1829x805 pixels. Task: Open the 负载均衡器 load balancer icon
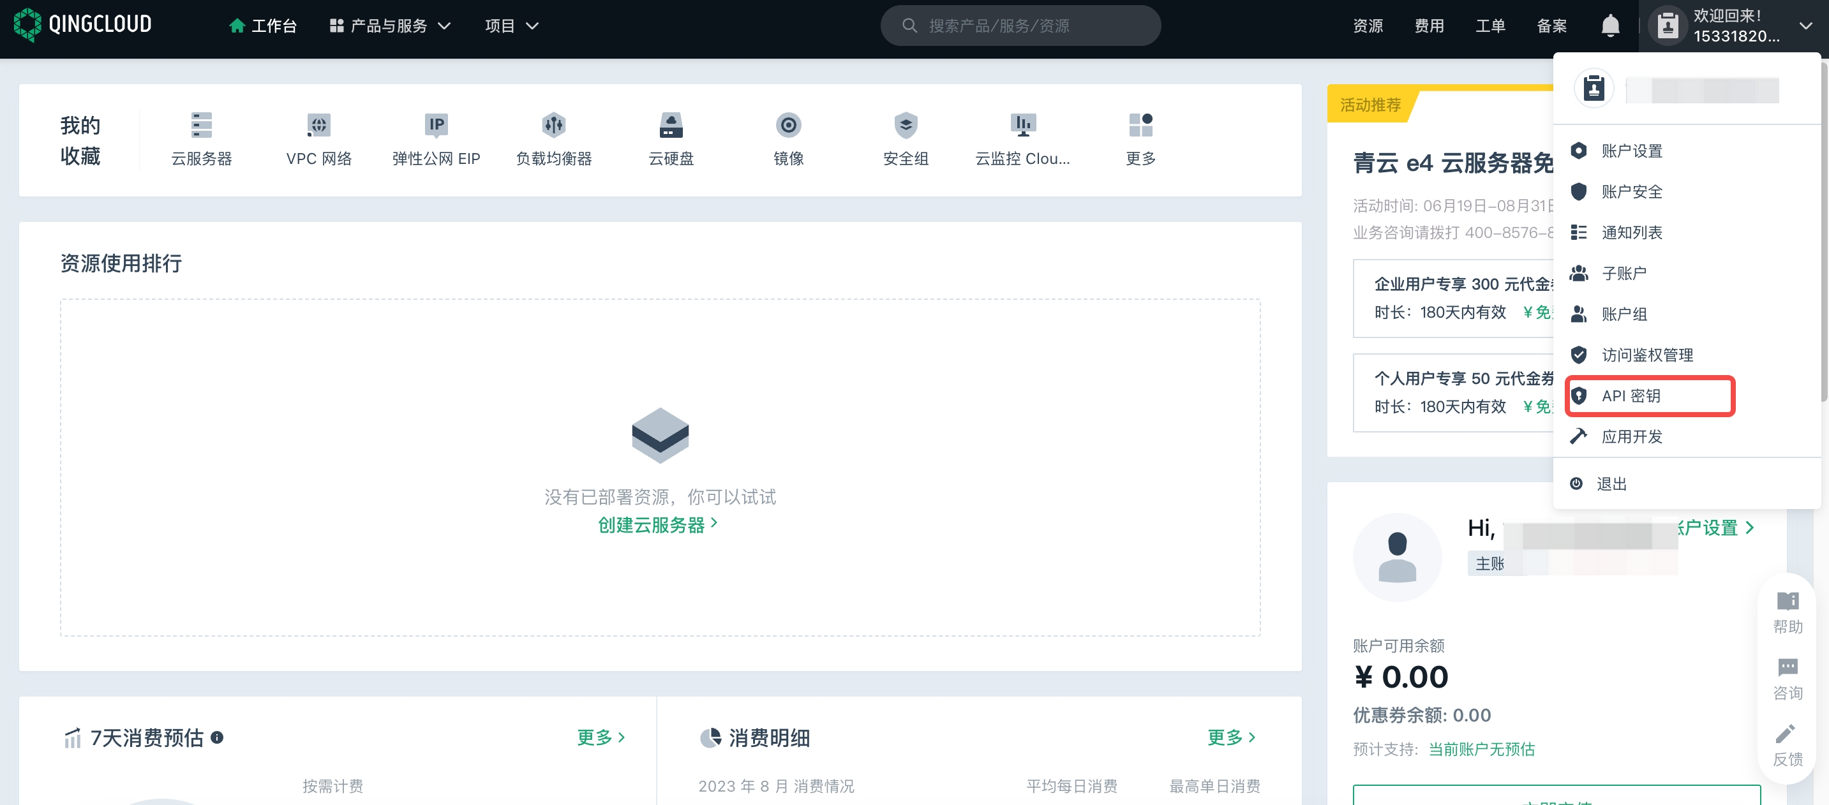(x=553, y=126)
